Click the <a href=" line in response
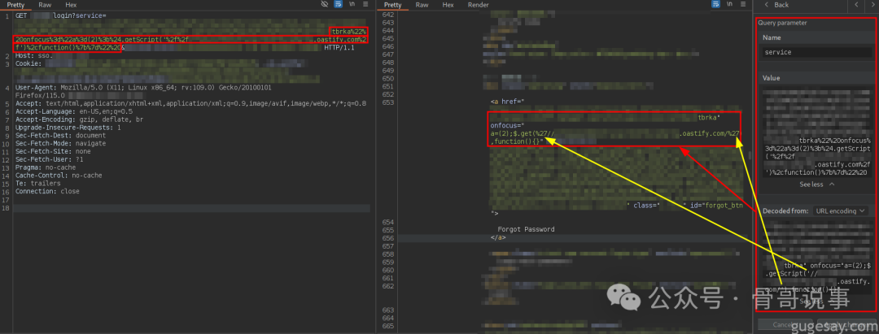 [507, 102]
